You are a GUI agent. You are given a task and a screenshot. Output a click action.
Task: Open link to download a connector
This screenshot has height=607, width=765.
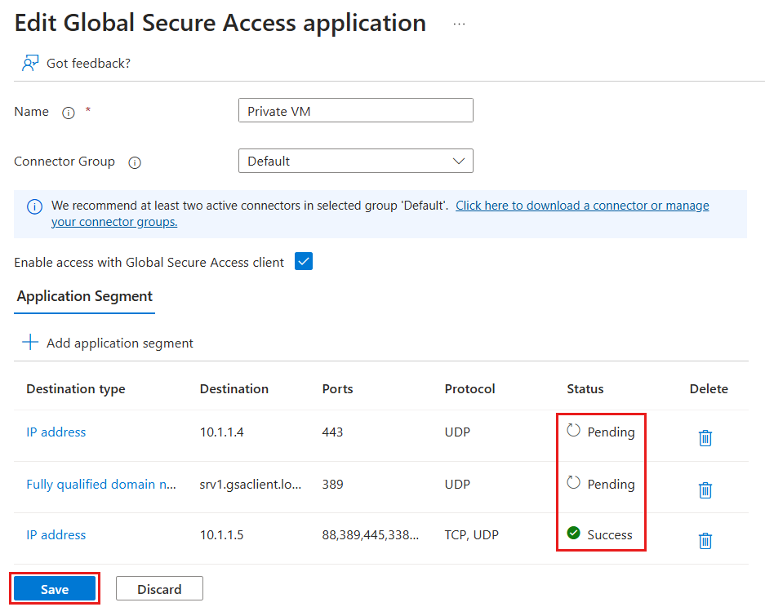(581, 206)
